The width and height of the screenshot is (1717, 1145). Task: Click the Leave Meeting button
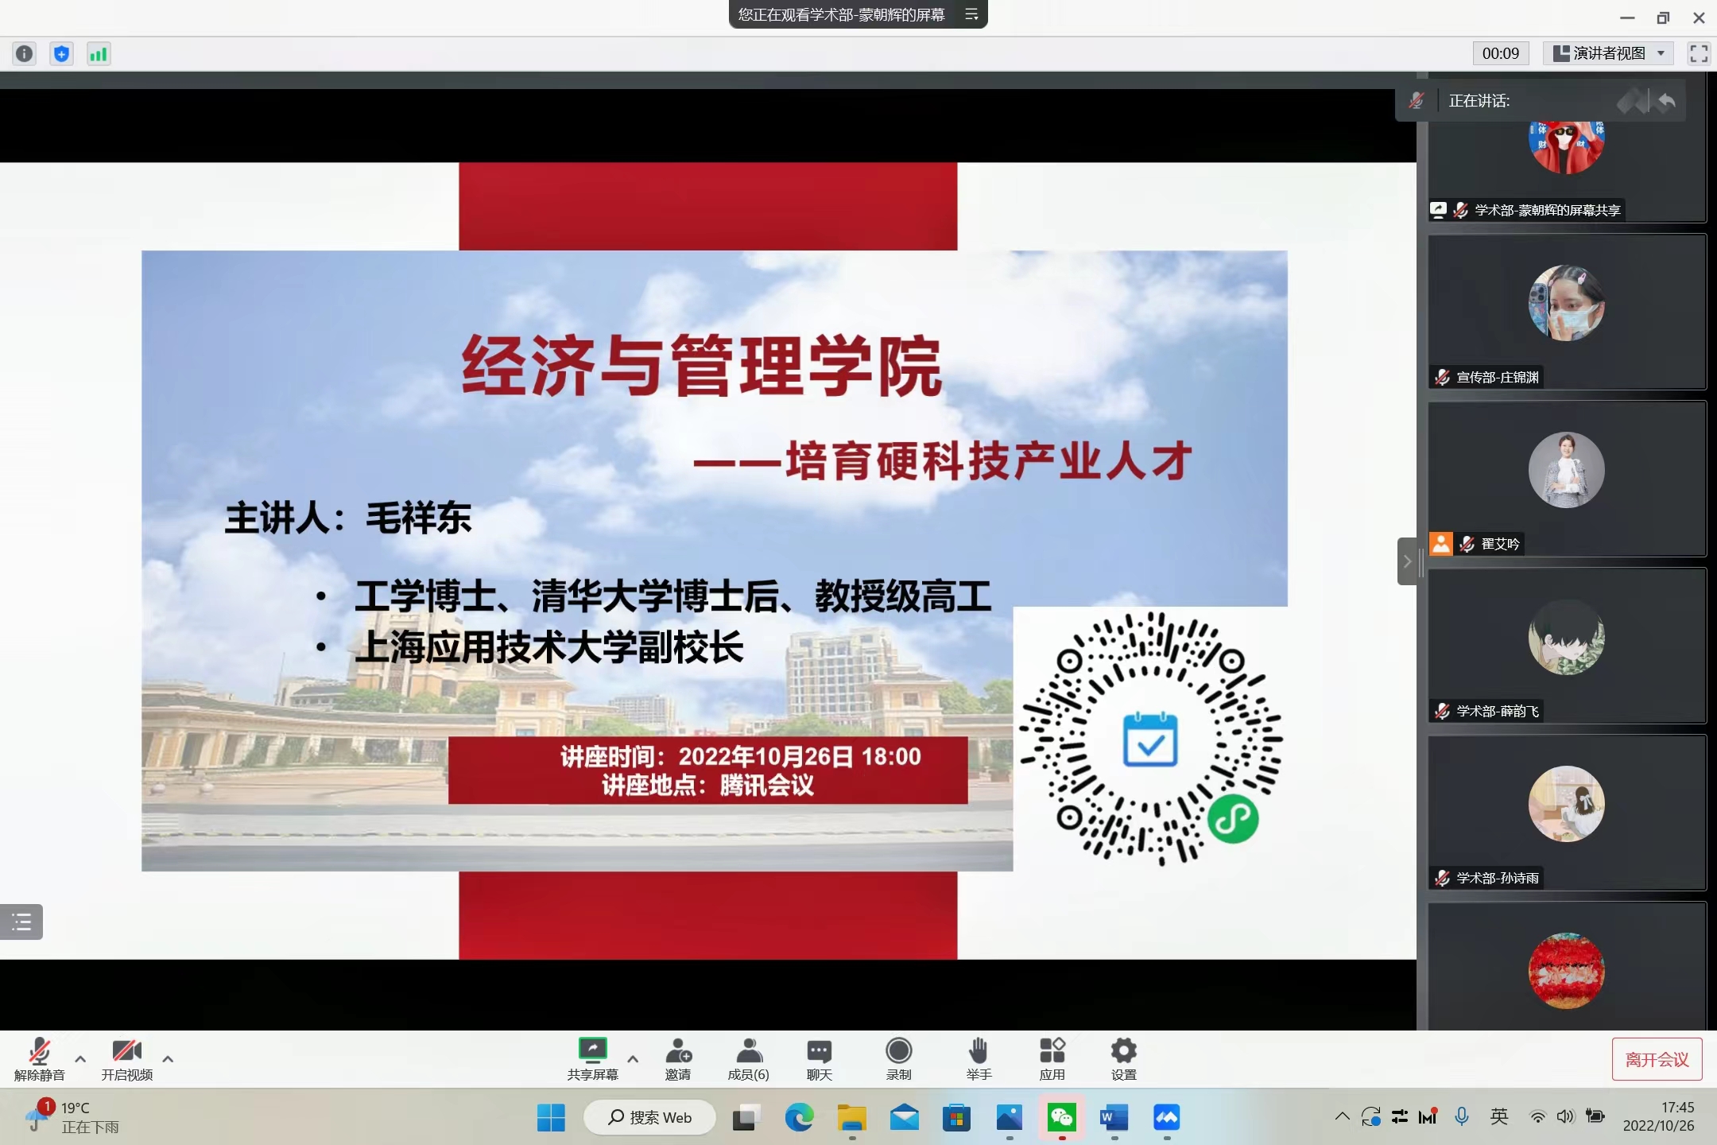[x=1657, y=1059]
